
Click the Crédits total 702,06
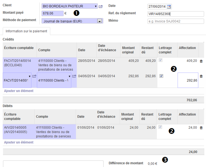[x=192, y=100]
